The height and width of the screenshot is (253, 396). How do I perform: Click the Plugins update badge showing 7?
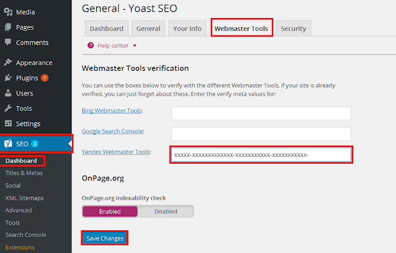(45, 78)
